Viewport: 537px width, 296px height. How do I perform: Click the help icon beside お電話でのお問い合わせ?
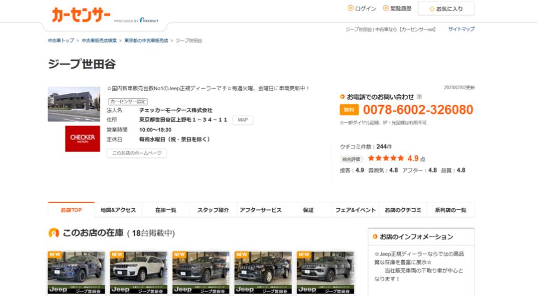point(419,97)
